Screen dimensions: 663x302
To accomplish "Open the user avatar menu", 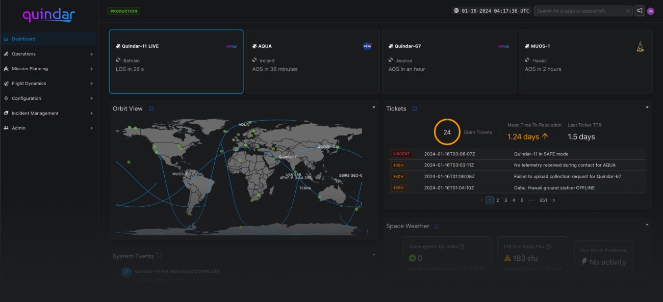I will (651, 11).
